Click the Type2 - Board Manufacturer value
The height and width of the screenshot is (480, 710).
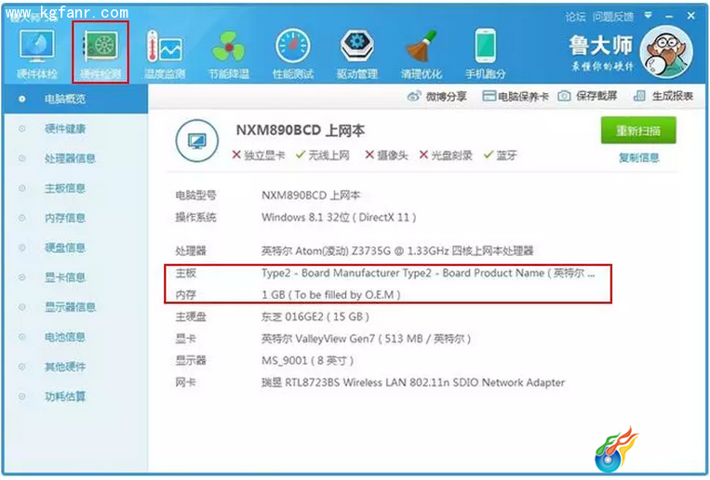click(x=428, y=273)
